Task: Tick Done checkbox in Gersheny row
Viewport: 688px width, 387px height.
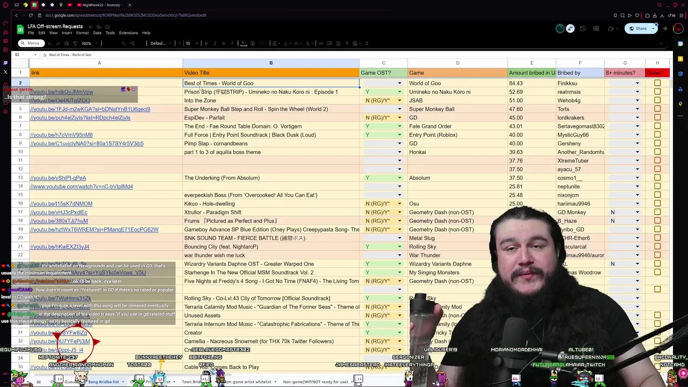Action: tap(657, 144)
